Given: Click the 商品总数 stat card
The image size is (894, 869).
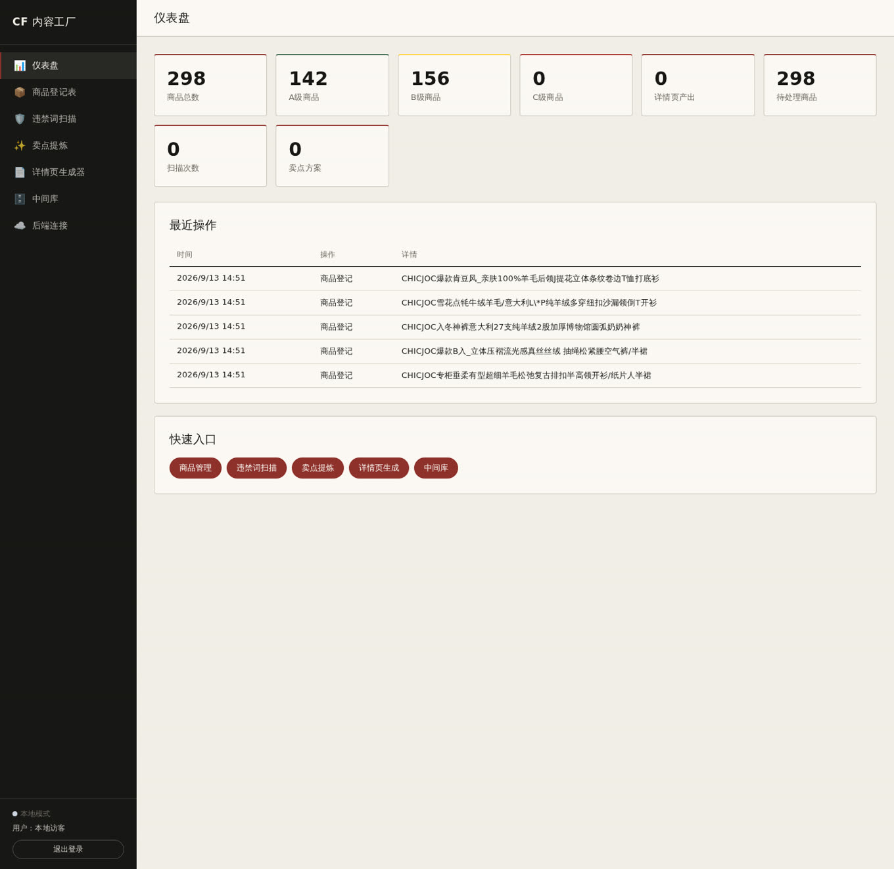Looking at the screenshot, I should [x=210, y=85].
